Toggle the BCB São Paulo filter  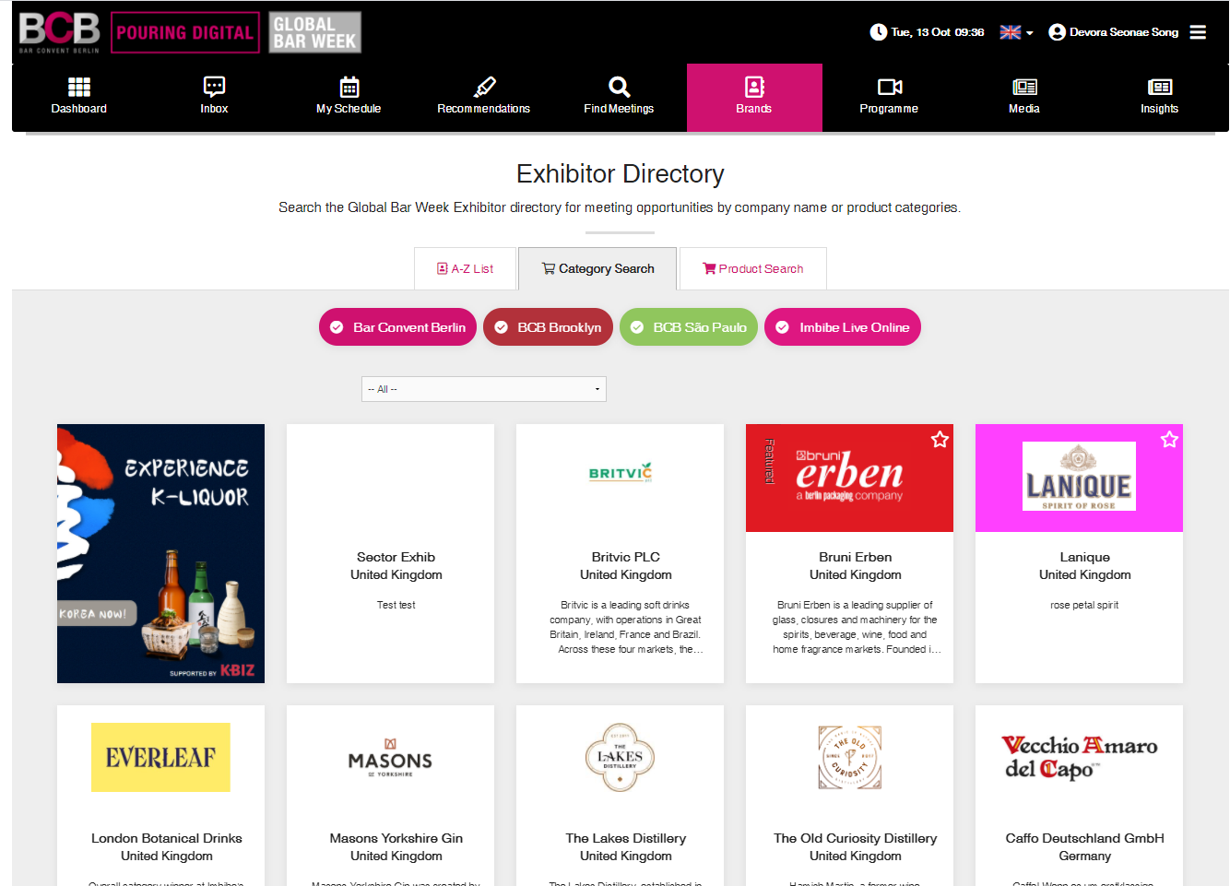(x=689, y=327)
